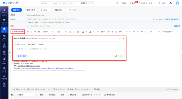The width and height of the screenshot is (182, 99).
Task: Click the Undo icon in editor toolbar
Action: [28, 32]
